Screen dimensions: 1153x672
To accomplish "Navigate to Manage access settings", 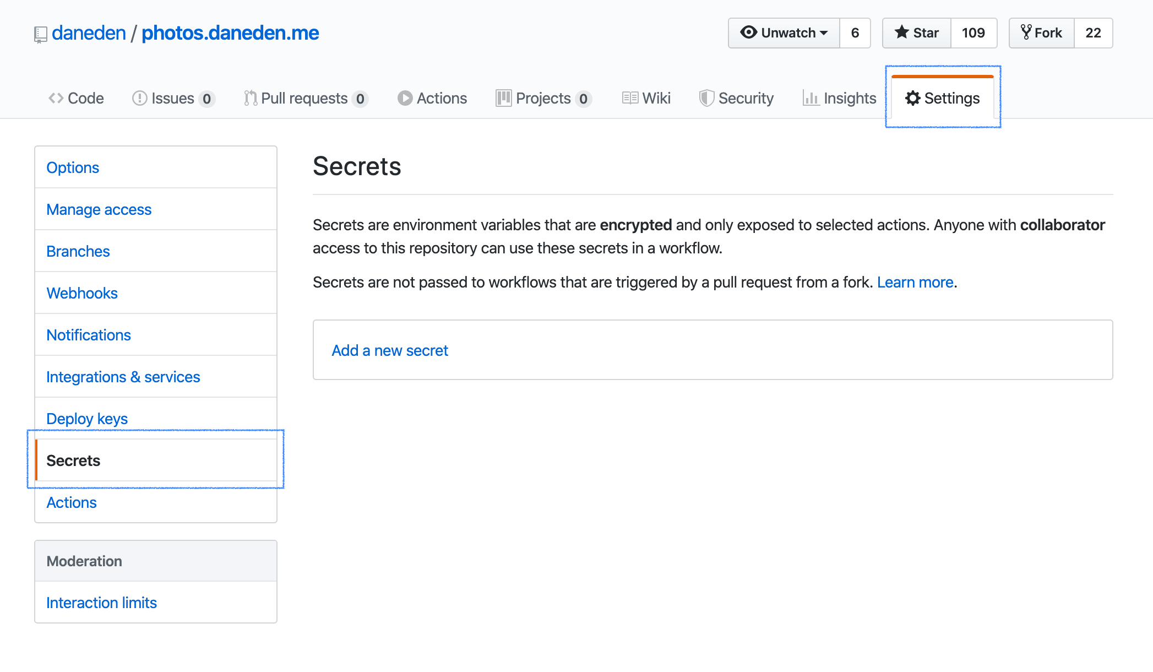I will pyautogui.click(x=99, y=209).
